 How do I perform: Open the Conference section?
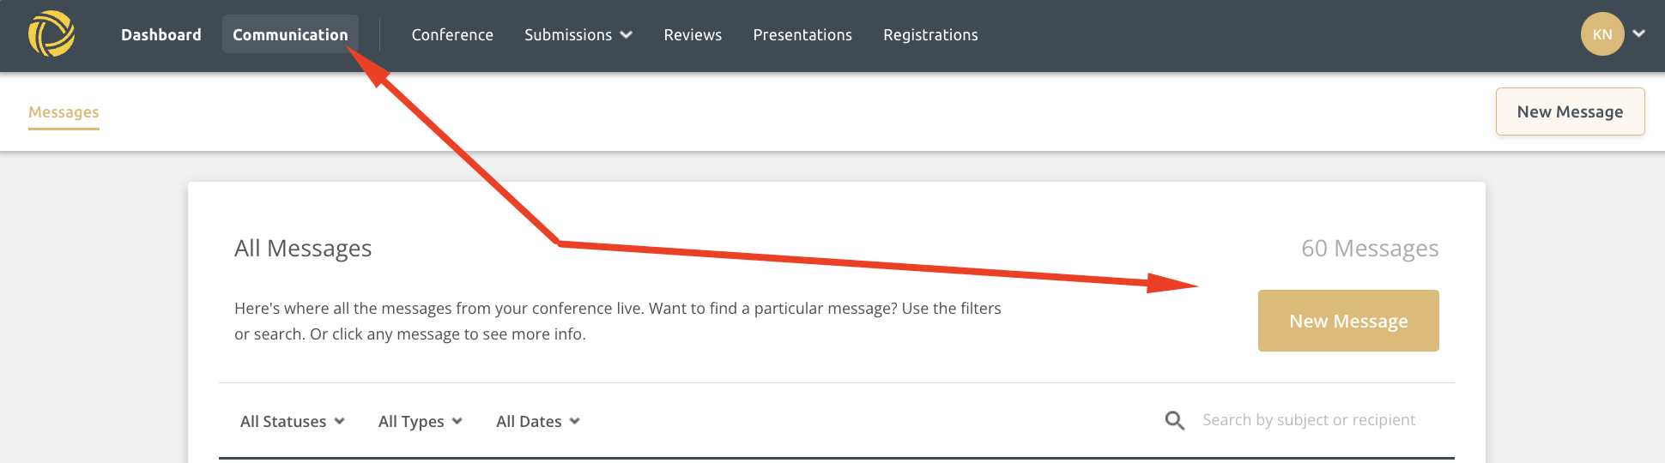[x=452, y=35]
